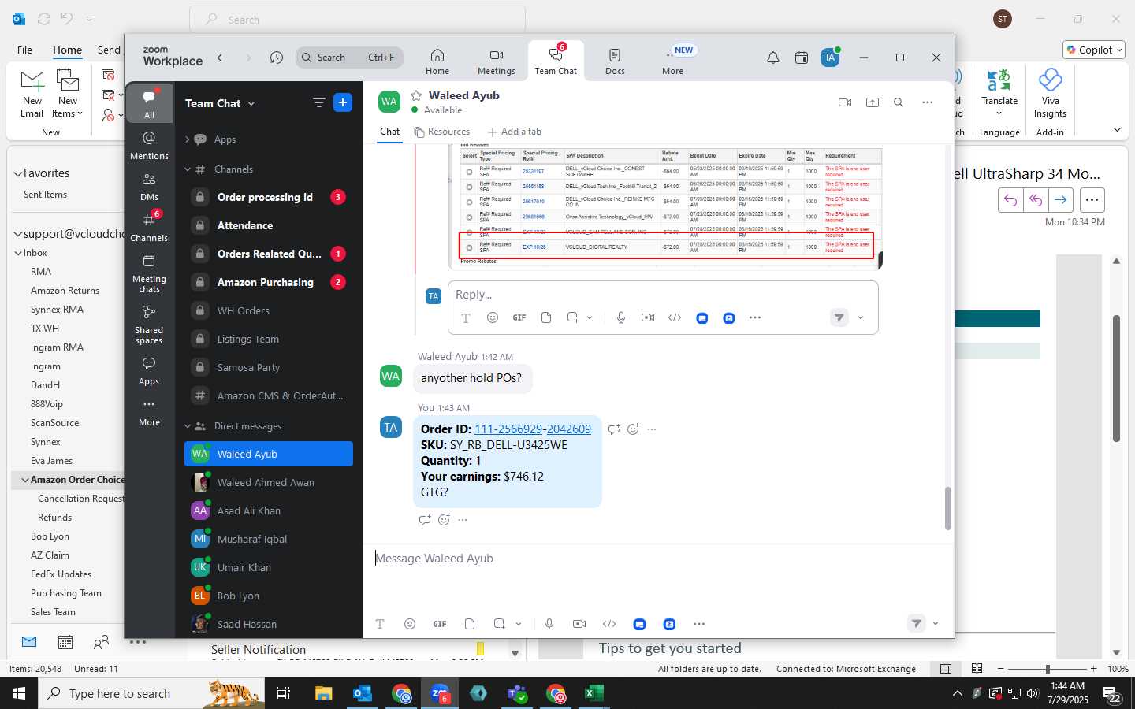Click share screen icon in chat header
The image size is (1135, 709).
point(873,102)
